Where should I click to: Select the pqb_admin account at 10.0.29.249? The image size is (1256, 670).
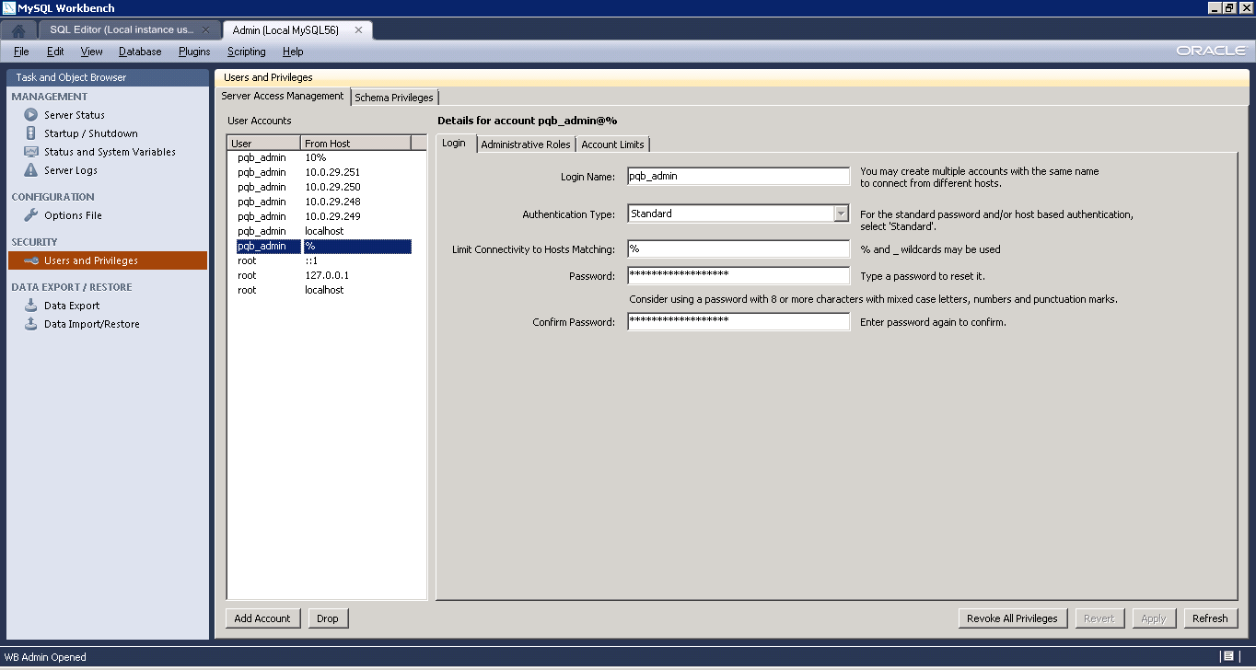tap(323, 216)
